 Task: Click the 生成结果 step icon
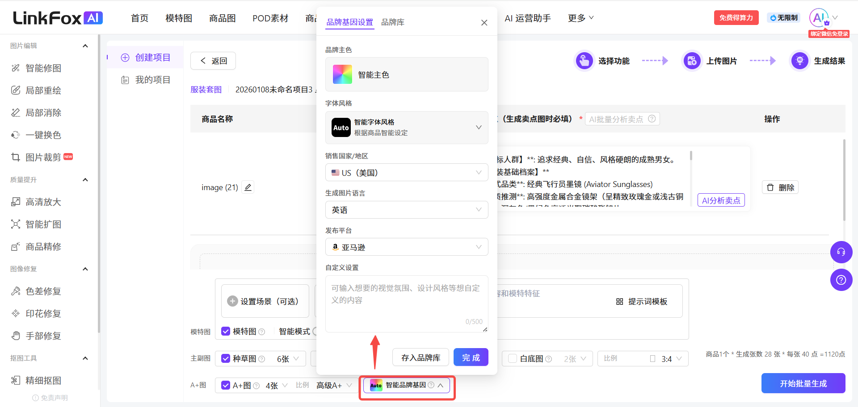point(799,61)
